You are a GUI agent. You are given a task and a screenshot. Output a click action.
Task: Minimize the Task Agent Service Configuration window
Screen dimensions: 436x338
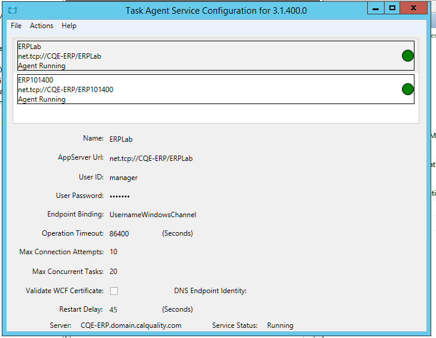click(376, 8)
